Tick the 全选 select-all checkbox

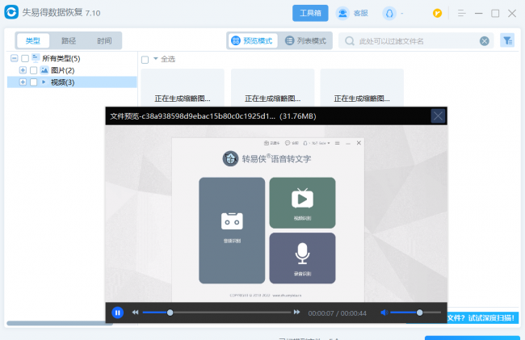145,60
